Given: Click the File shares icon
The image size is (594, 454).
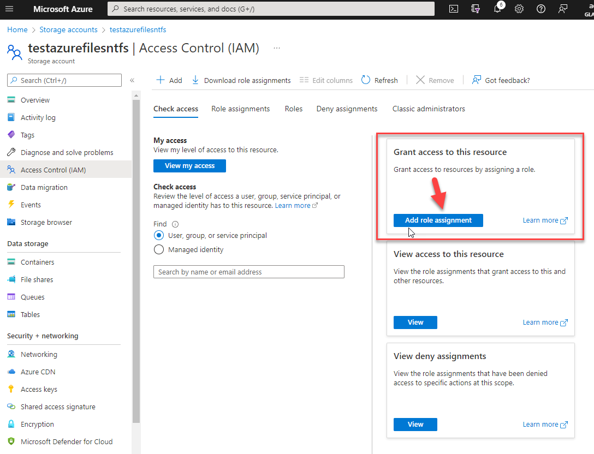Looking at the screenshot, I should (11, 279).
